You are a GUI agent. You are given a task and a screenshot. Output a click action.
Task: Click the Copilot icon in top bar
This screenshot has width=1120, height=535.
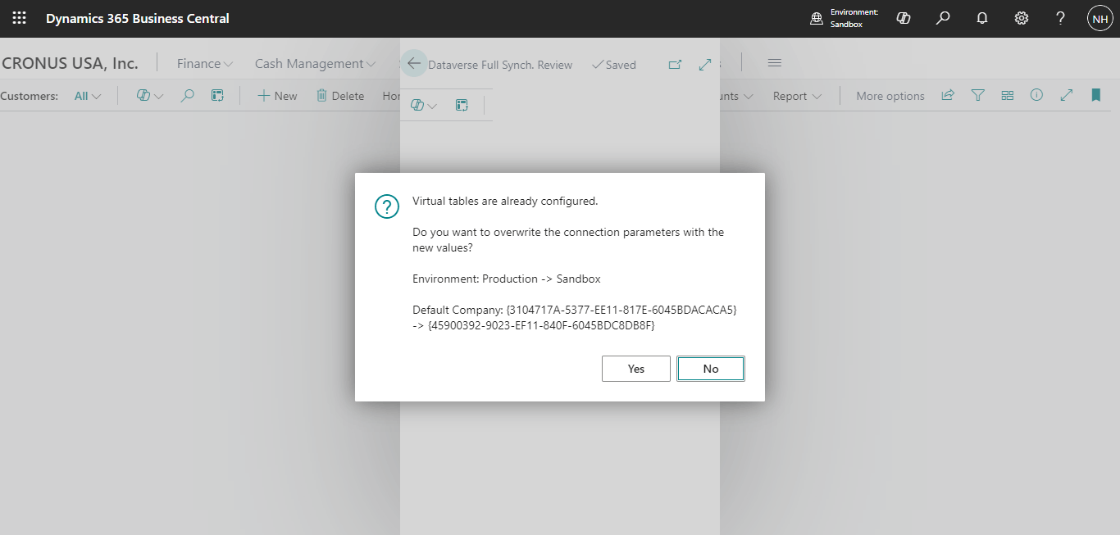click(904, 18)
